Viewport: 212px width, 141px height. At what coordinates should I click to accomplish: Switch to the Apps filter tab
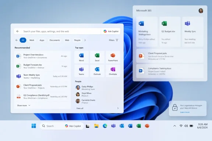[42, 40]
